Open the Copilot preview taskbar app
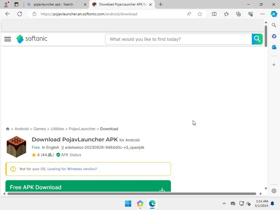280x210 pixels. [x=140, y=203]
